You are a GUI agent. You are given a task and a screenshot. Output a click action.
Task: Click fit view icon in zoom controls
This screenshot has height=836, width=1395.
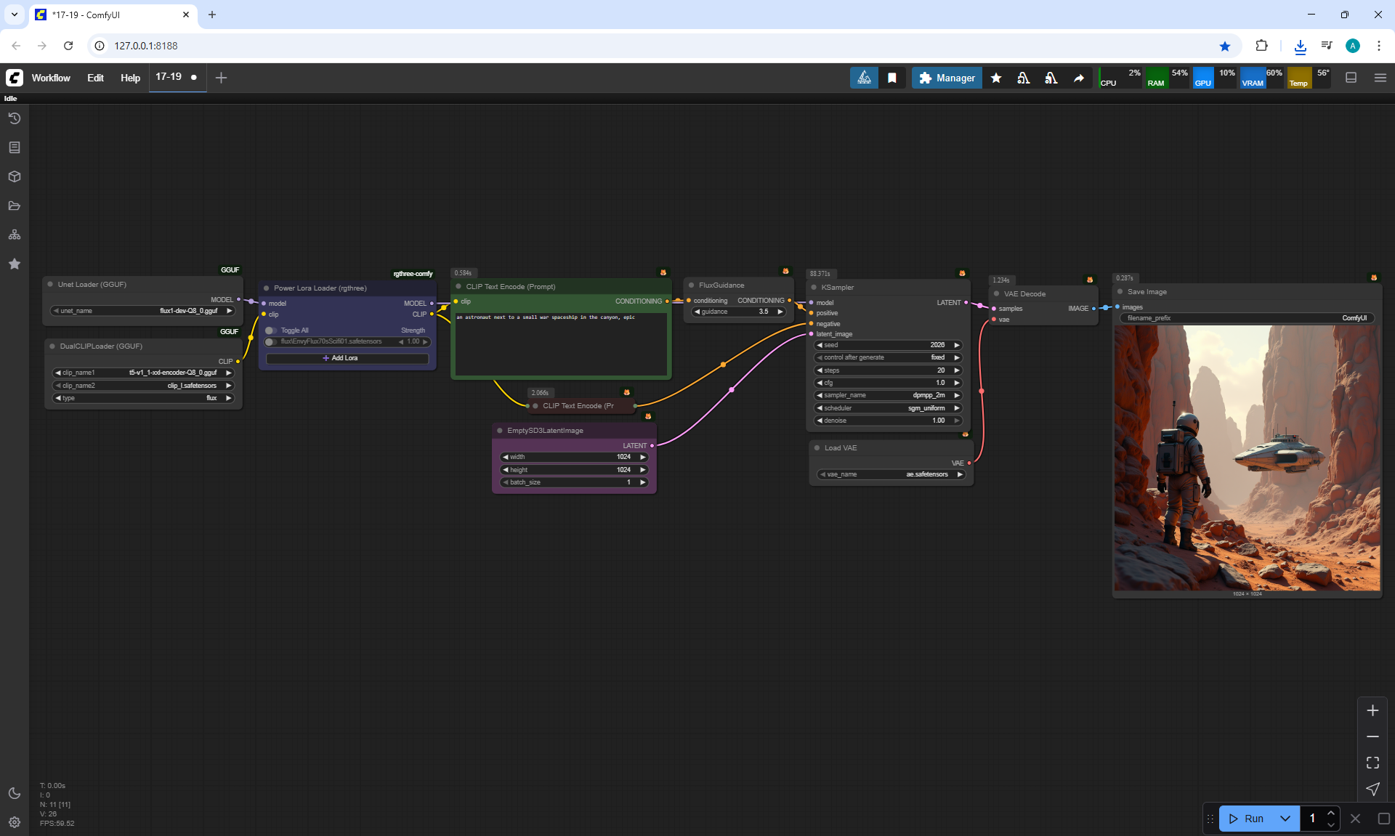click(x=1372, y=763)
